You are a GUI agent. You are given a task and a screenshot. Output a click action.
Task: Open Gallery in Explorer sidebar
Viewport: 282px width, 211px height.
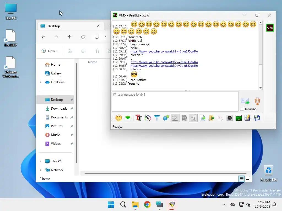click(x=53, y=73)
